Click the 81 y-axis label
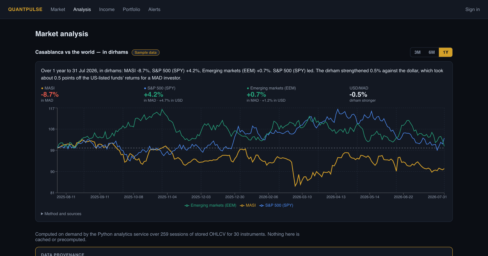The width and height of the screenshot is (488, 256). pos(52,193)
